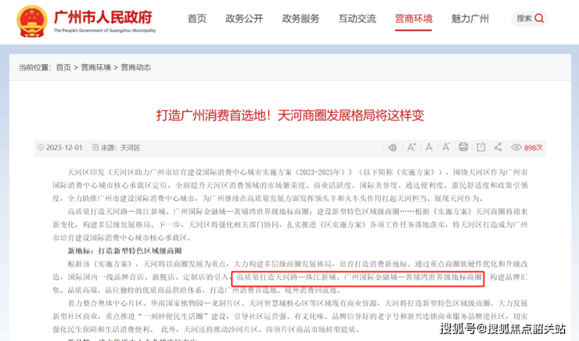The height and width of the screenshot is (341, 579).
Task: Click 营商动态 breadcrumb link
Action: tap(135, 67)
